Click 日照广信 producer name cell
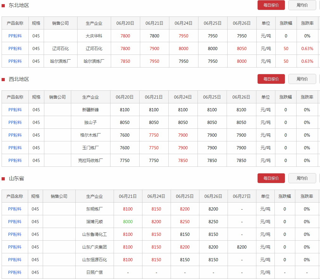The width and height of the screenshot is (320, 279). click(x=95, y=272)
